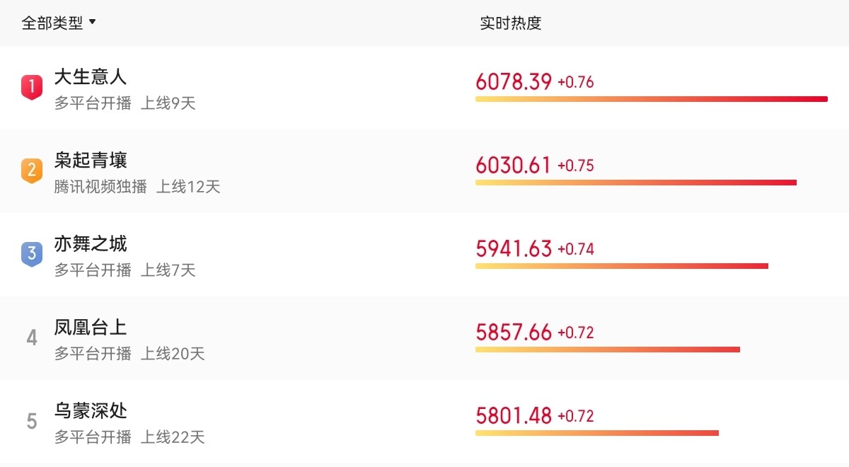The image size is (849, 467).
Task: Click the heat value 5941.63
Action: pyautogui.click(x=514, y=249)
